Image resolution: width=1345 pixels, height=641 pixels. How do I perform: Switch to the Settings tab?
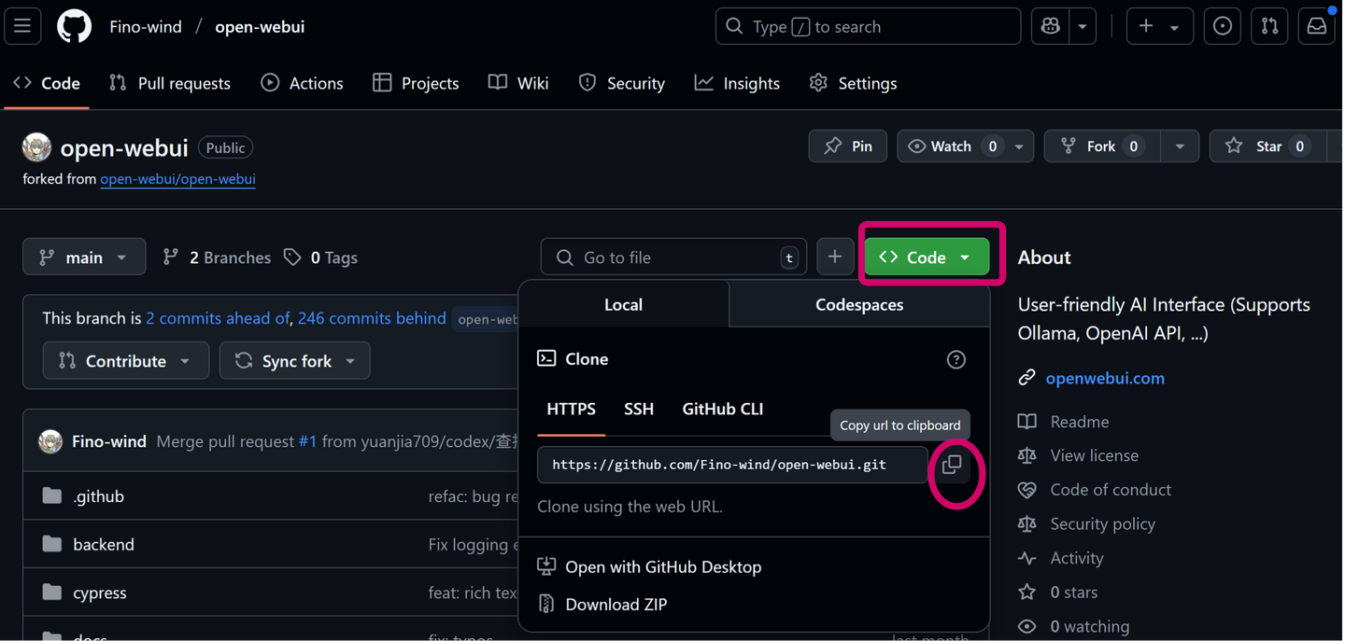pyautogui.click(x=853, y=83)
